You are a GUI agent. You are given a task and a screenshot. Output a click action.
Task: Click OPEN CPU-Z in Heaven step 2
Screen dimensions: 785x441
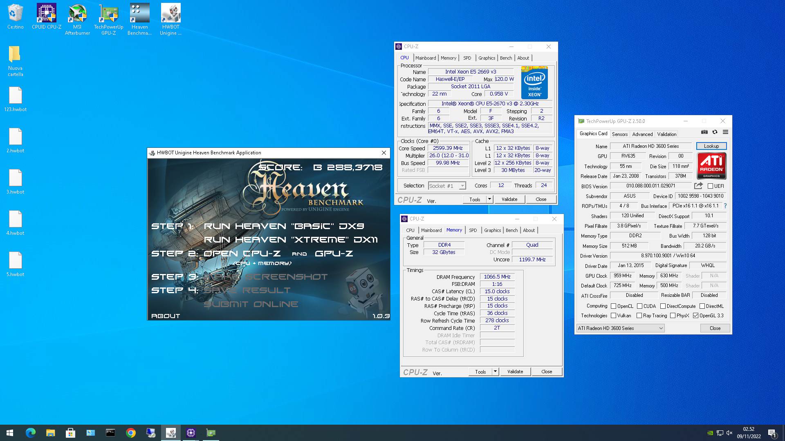coord(242,254)
